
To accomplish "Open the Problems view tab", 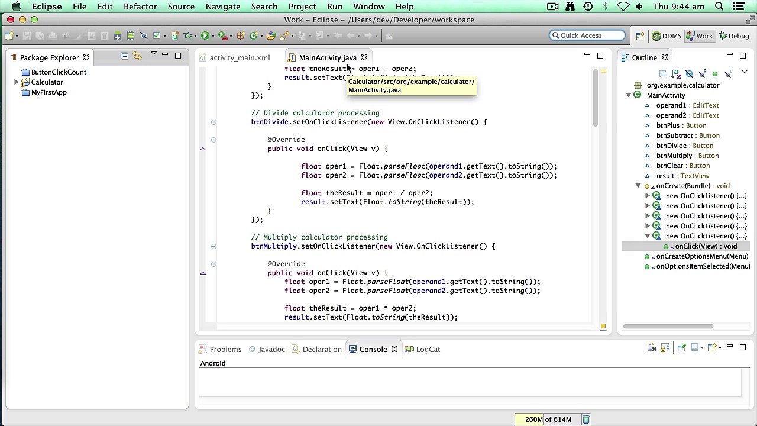I will [220, 349].
